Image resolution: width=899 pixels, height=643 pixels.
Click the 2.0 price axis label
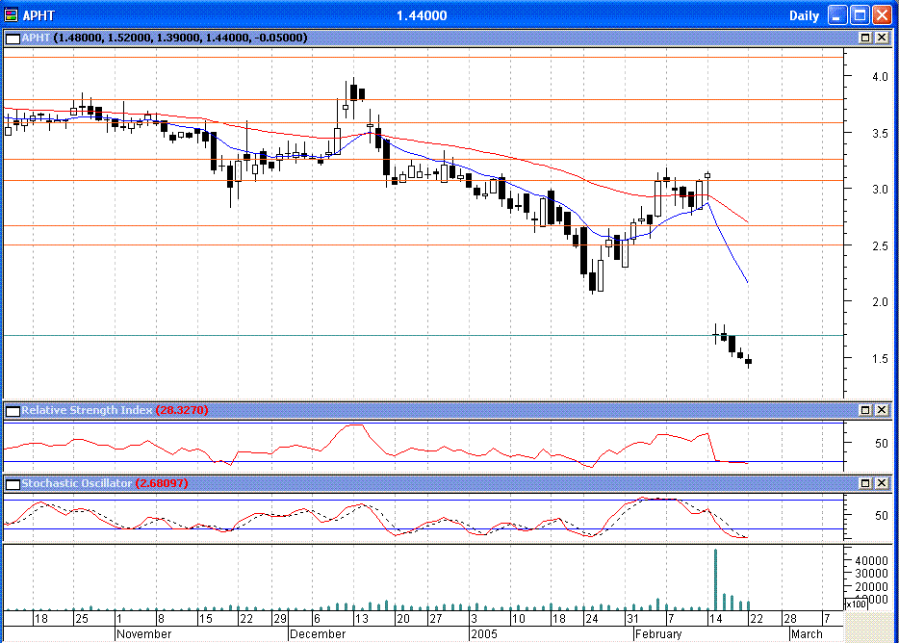tap(880, 302)
